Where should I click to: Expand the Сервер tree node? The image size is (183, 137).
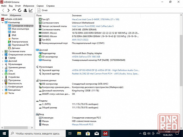pyautogui.click(x=2, y=58)
